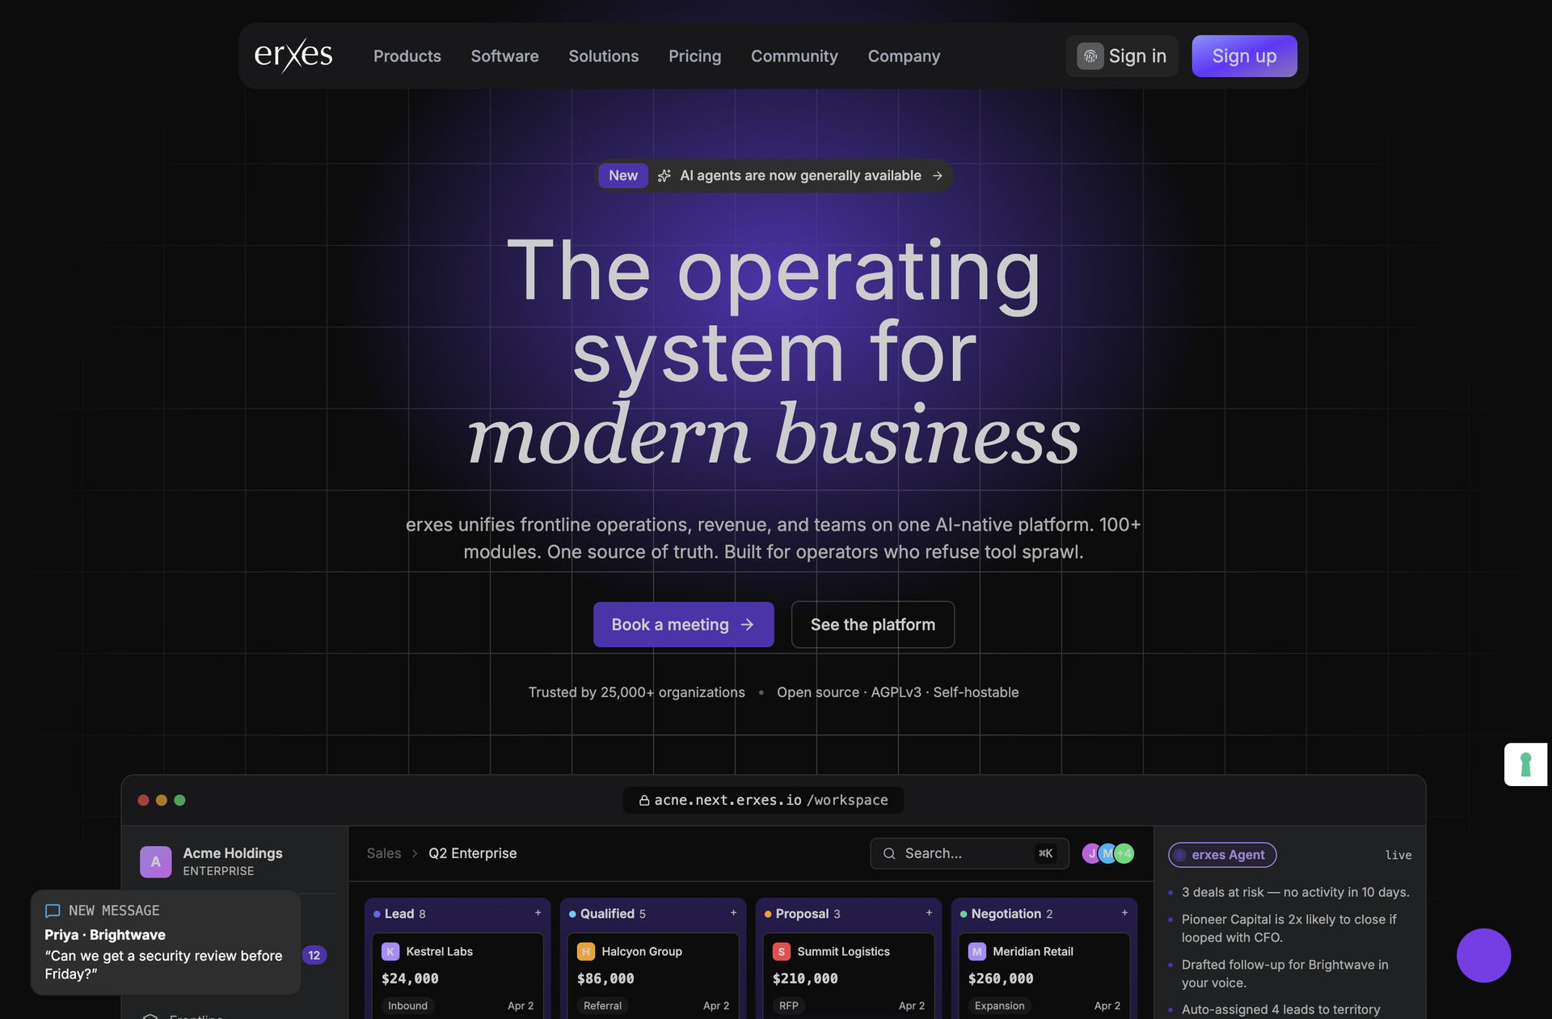Click the lock icon in the address bar
1552x1019 pixels.
click(x=644, y=800)
